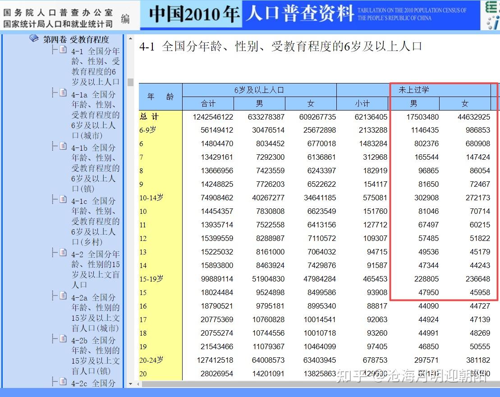Viewport: 500px width, 397px height.
Task: Click the sidebar vertical scrollbar thumb
Action: pyautogui.click(x=130, y=82)
